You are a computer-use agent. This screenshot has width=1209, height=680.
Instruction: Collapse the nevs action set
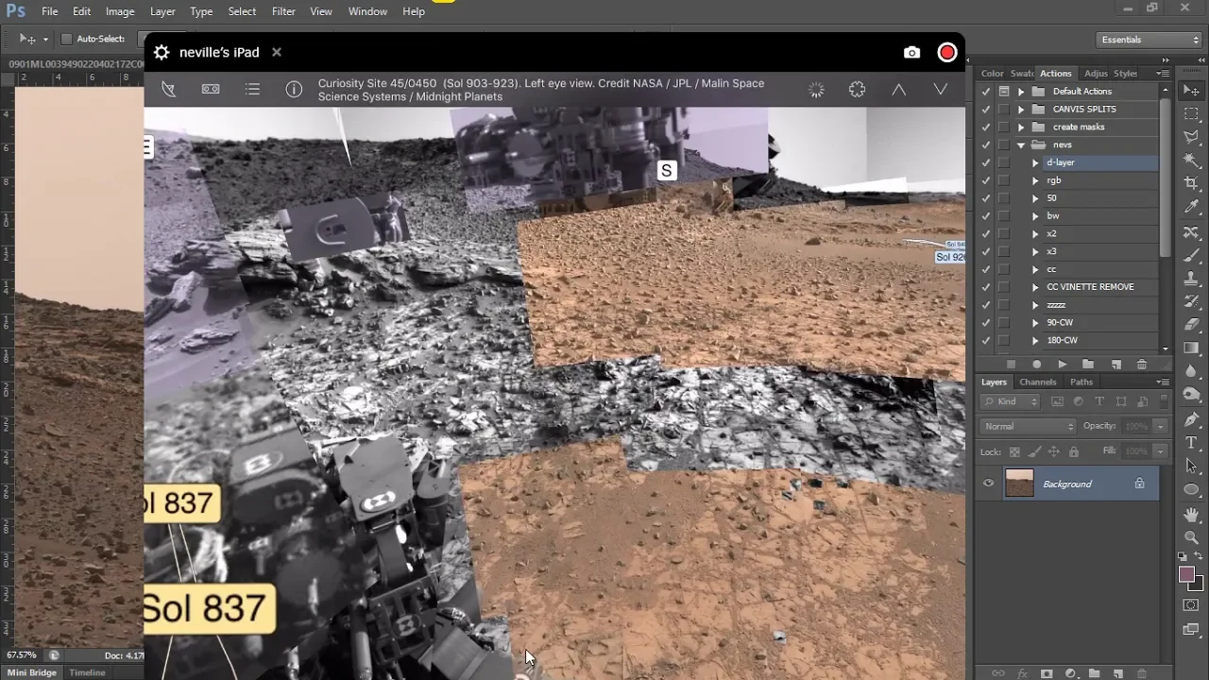(x=1021, y=145)
